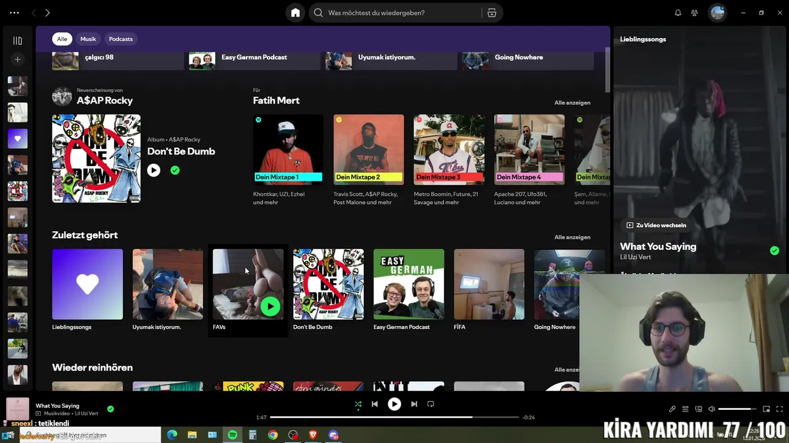Viewport: 789px width, 443px height.
Task: Seek on the track progress bar
Action: point(394,417)
